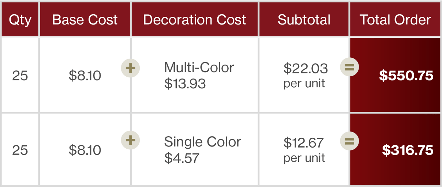Viewport: 442px width, 191px height.
Task: Click the Multi-Color label text
Action: click(x=199, y=67)
